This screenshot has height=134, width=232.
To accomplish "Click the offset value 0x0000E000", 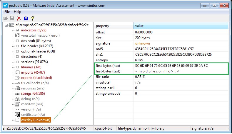I will click(x=144, y=32).
